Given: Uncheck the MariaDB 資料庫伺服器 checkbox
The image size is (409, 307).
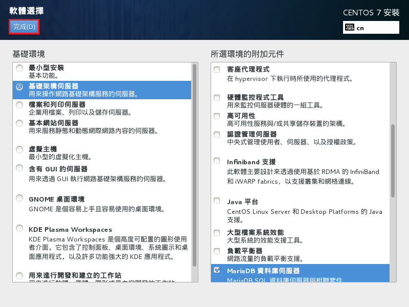Looking at the screenshot, I should pyautogui.click(x=217, y=270).
